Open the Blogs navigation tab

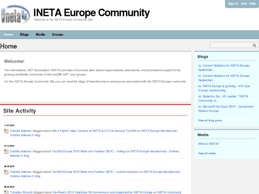pyautogui.click(x=24, y=35)
